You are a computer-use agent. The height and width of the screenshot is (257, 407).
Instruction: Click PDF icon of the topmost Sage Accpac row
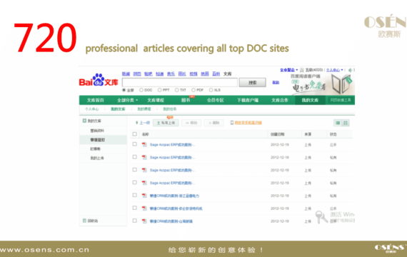coord(144,145)
